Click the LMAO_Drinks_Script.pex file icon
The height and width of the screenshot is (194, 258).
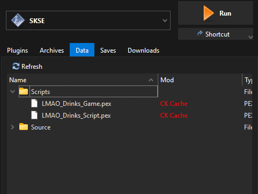[x=34, y=115]
